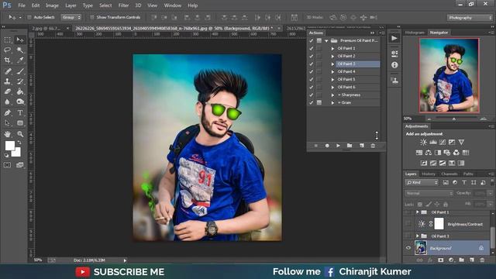
Task: Open the Kind layer filter dropdown
Action: point(422,183)
